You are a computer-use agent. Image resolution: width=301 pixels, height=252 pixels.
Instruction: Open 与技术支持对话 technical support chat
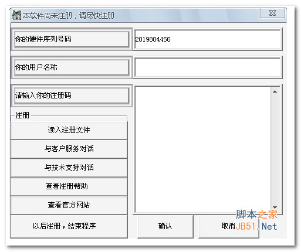(x=69, y=168)
